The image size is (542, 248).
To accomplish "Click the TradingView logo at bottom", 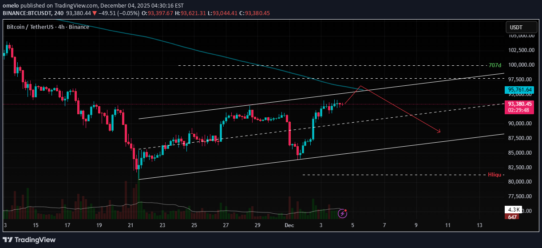I will (29, 240).
